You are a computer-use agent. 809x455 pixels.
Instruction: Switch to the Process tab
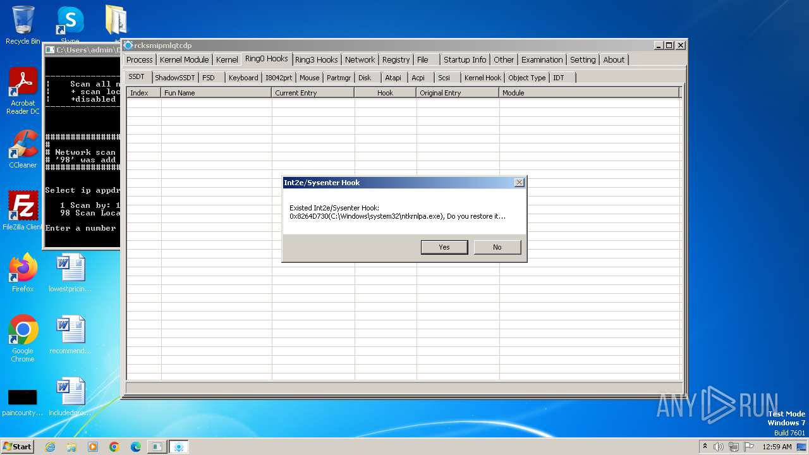(139, 59)
